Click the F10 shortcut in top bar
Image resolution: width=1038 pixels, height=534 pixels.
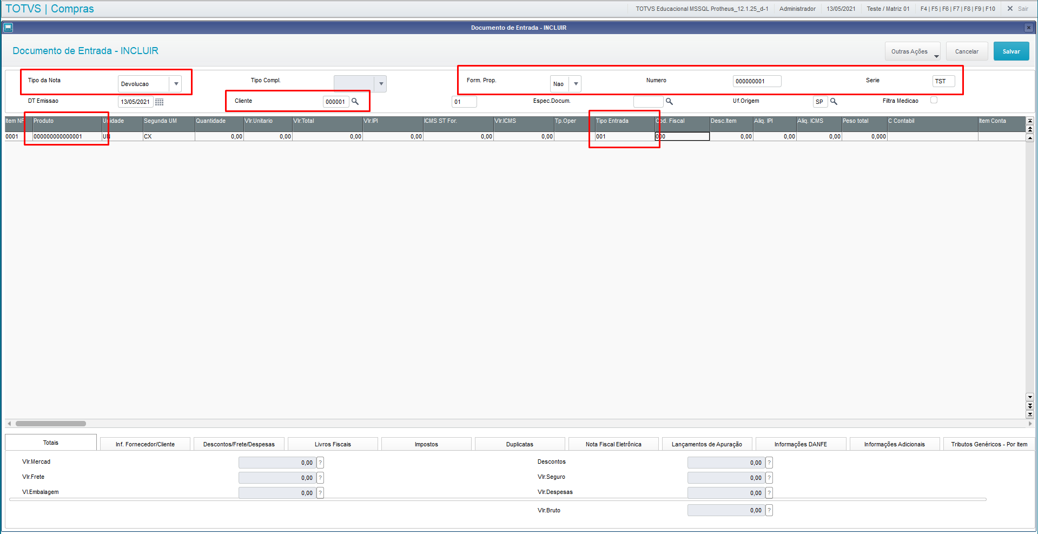coord(990,9)
